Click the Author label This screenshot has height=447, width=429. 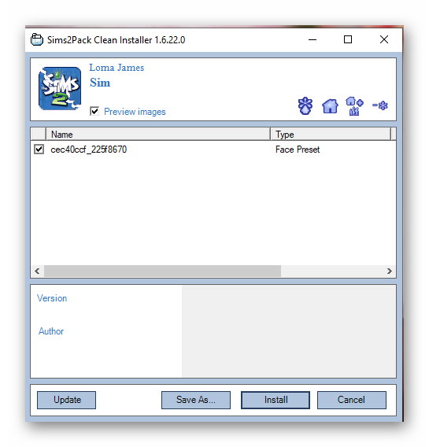pos(51,331)
